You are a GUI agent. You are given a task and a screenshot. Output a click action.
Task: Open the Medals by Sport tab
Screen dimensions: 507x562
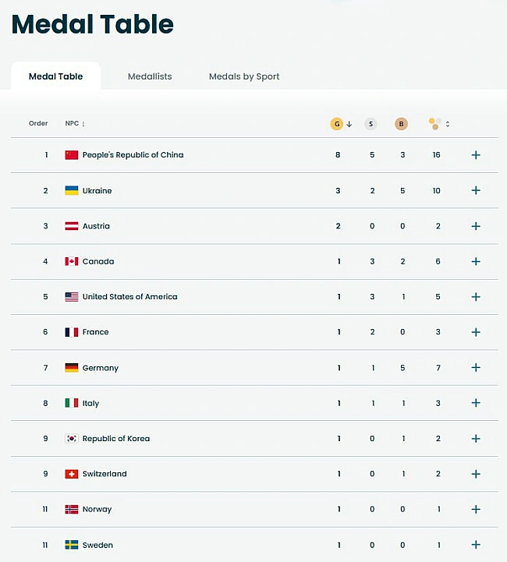pyautogui.click(x=244, y=76)
